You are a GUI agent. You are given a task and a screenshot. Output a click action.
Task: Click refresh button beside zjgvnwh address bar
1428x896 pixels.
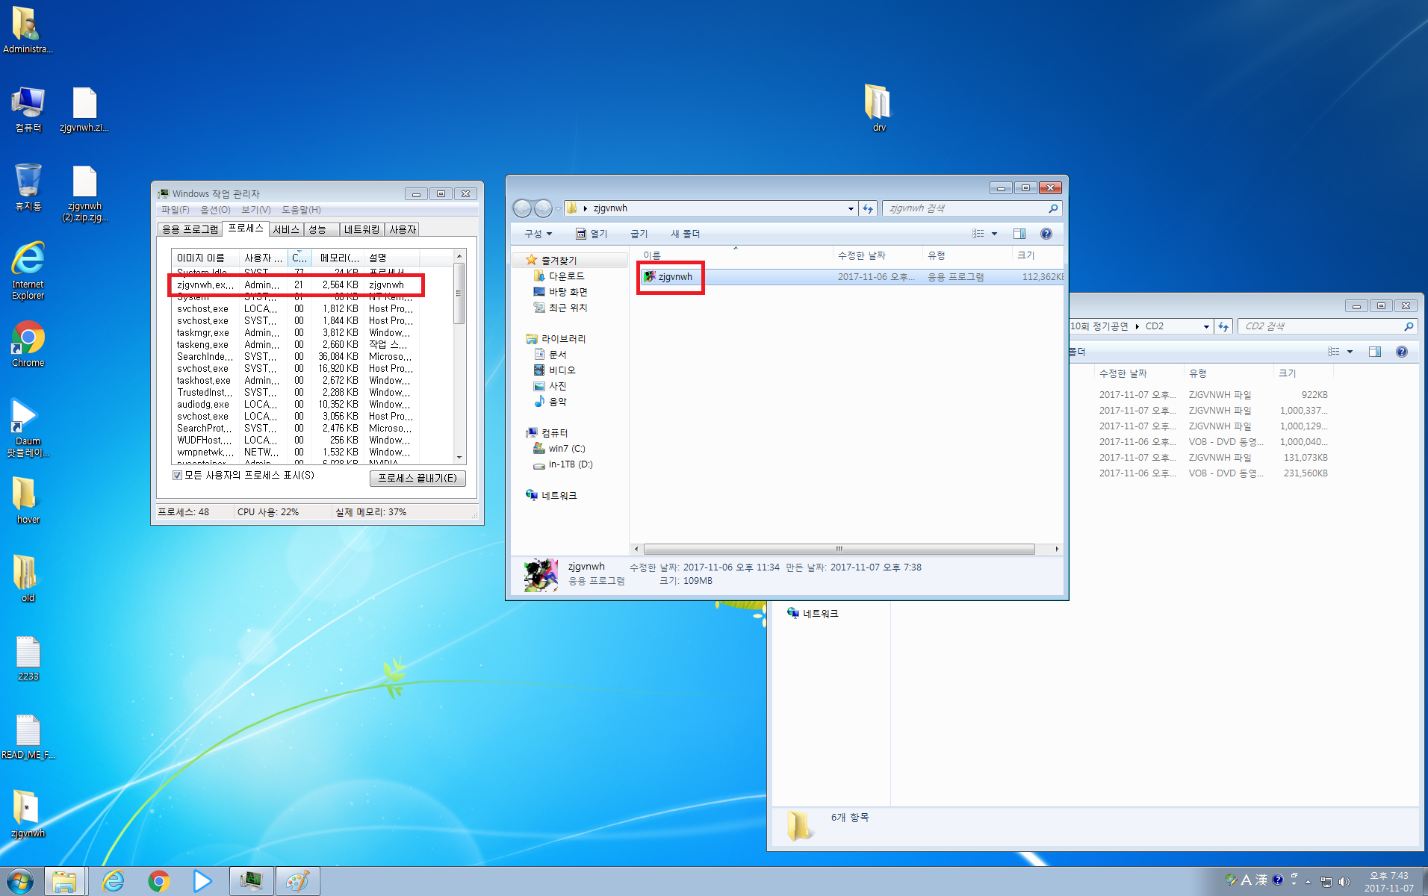[x=868, y=208]
